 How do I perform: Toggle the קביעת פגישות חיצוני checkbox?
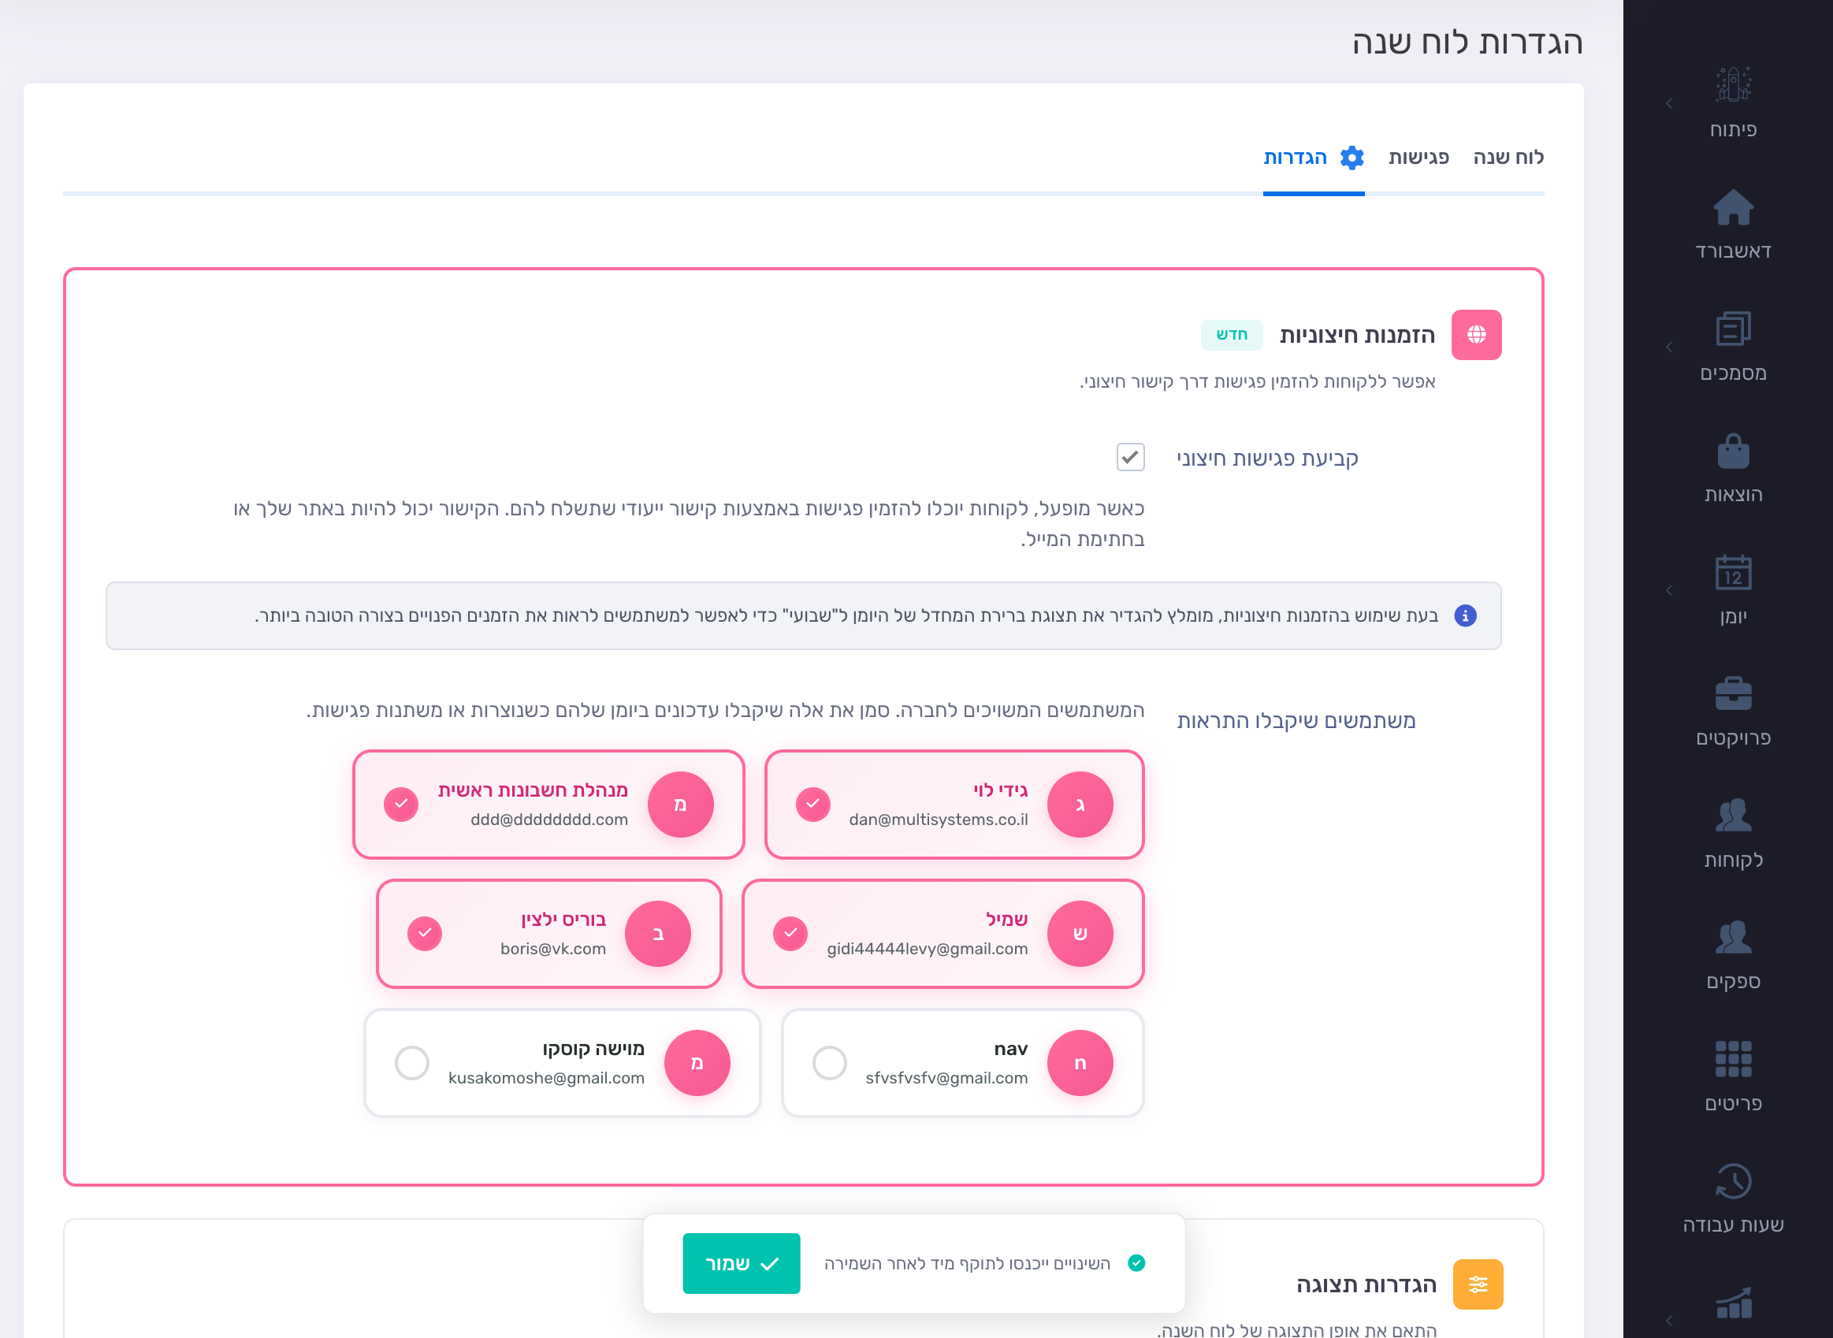[x=1130, y=457]
